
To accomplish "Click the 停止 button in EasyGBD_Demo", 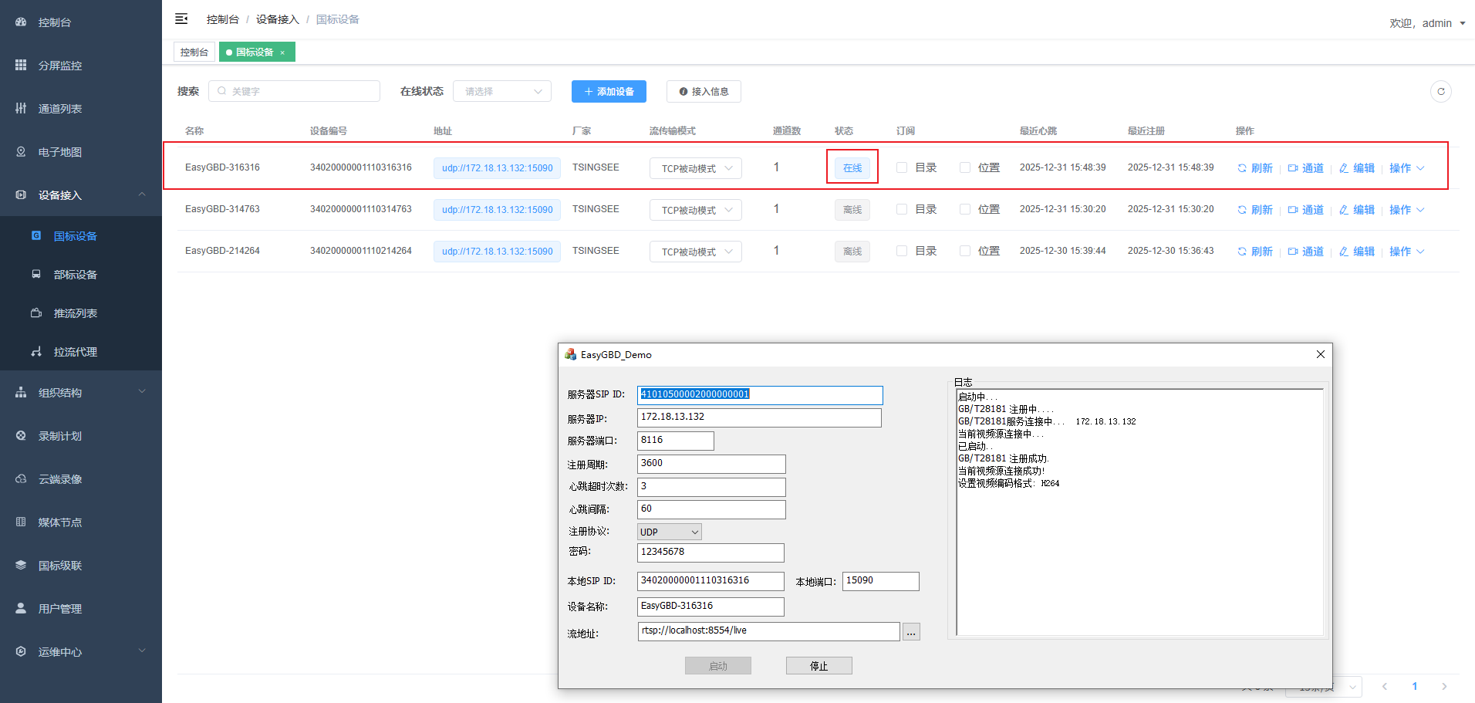I will tap(819, 666).
